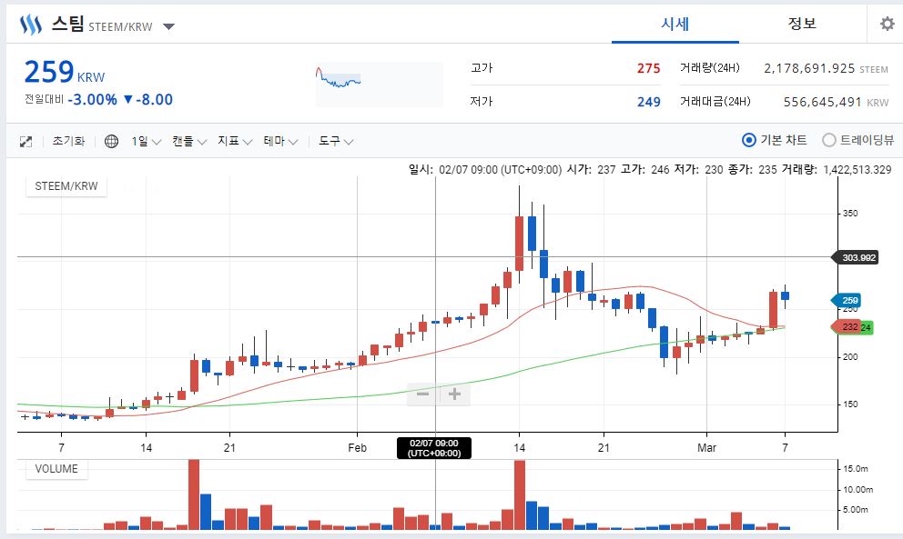Click the red 232 moving average tag
Screen dimensions: 903x539
click(x=846, y=326)
